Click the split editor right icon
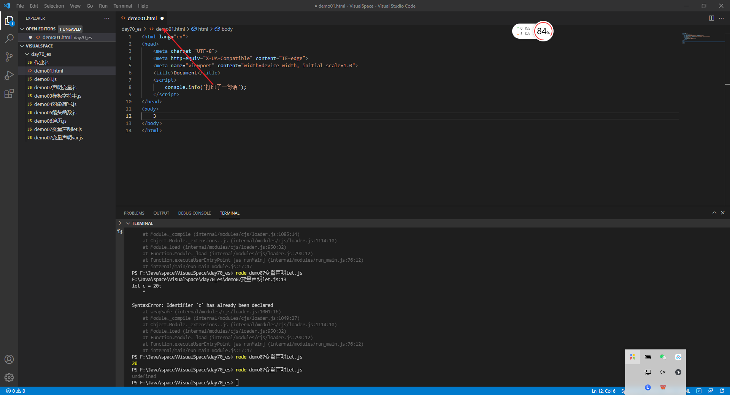730x395 pixels. pos(711,18)
